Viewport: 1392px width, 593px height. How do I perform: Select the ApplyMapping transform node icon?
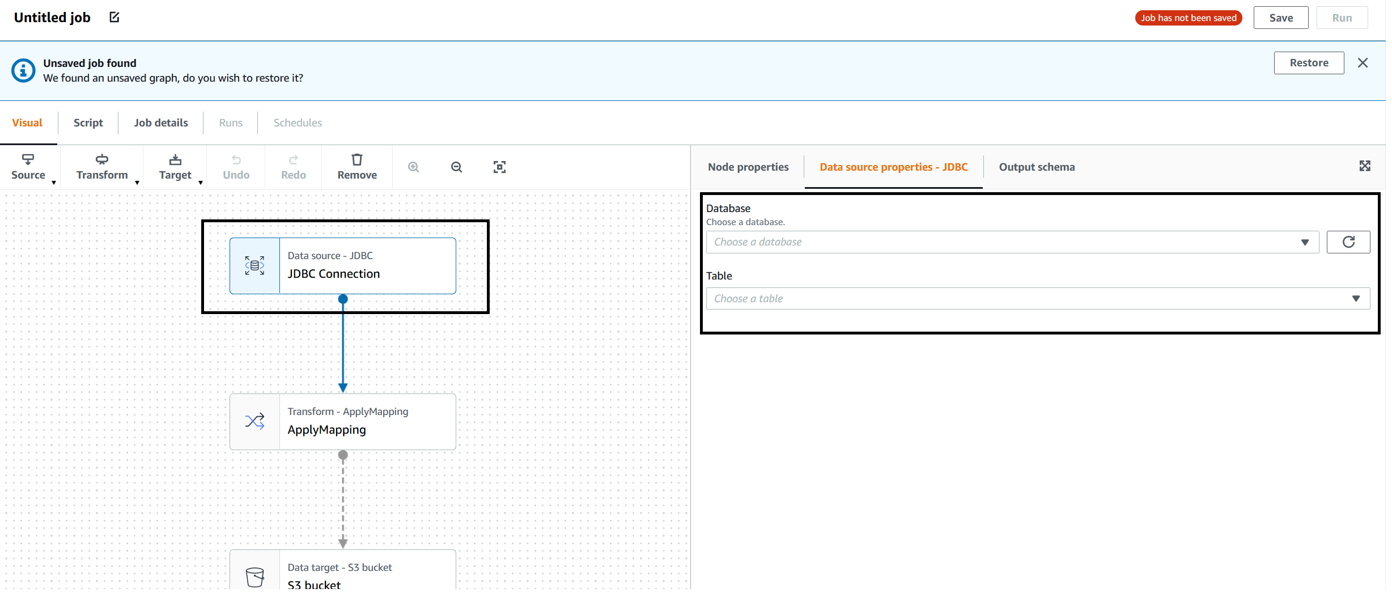pyautogui.click(x=254, y=421)
